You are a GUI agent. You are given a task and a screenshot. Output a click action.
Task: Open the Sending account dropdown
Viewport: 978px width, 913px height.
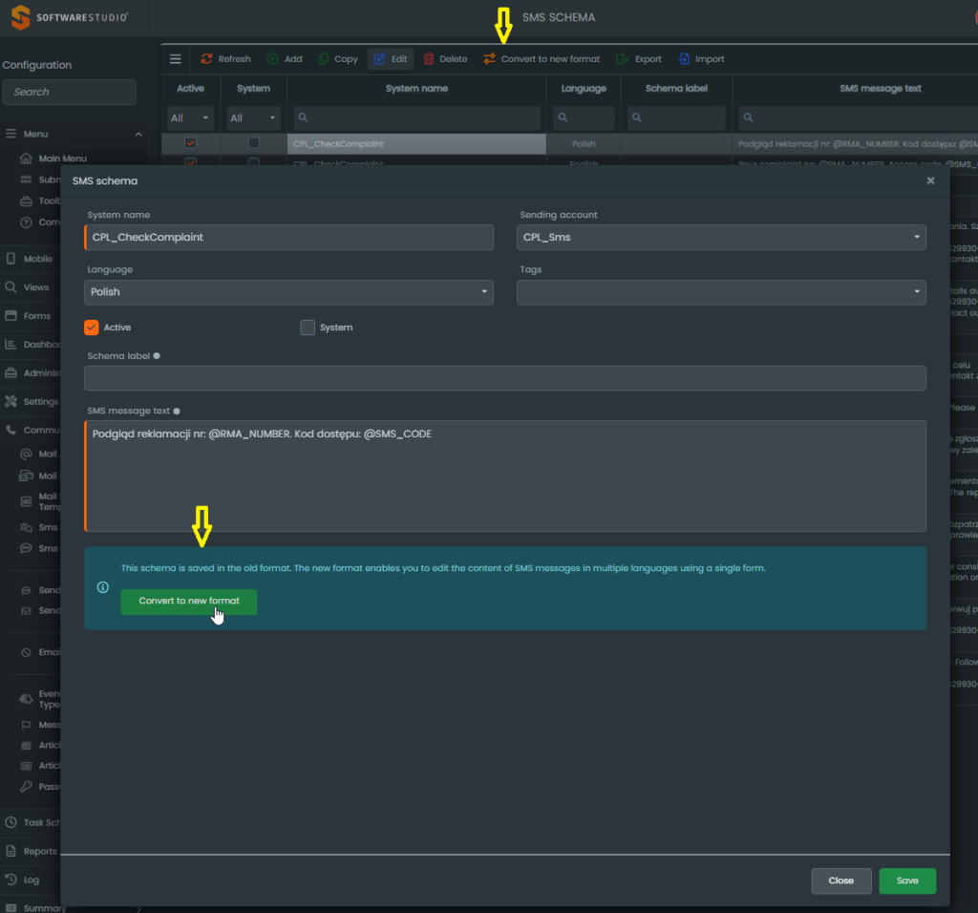point(722,238)
